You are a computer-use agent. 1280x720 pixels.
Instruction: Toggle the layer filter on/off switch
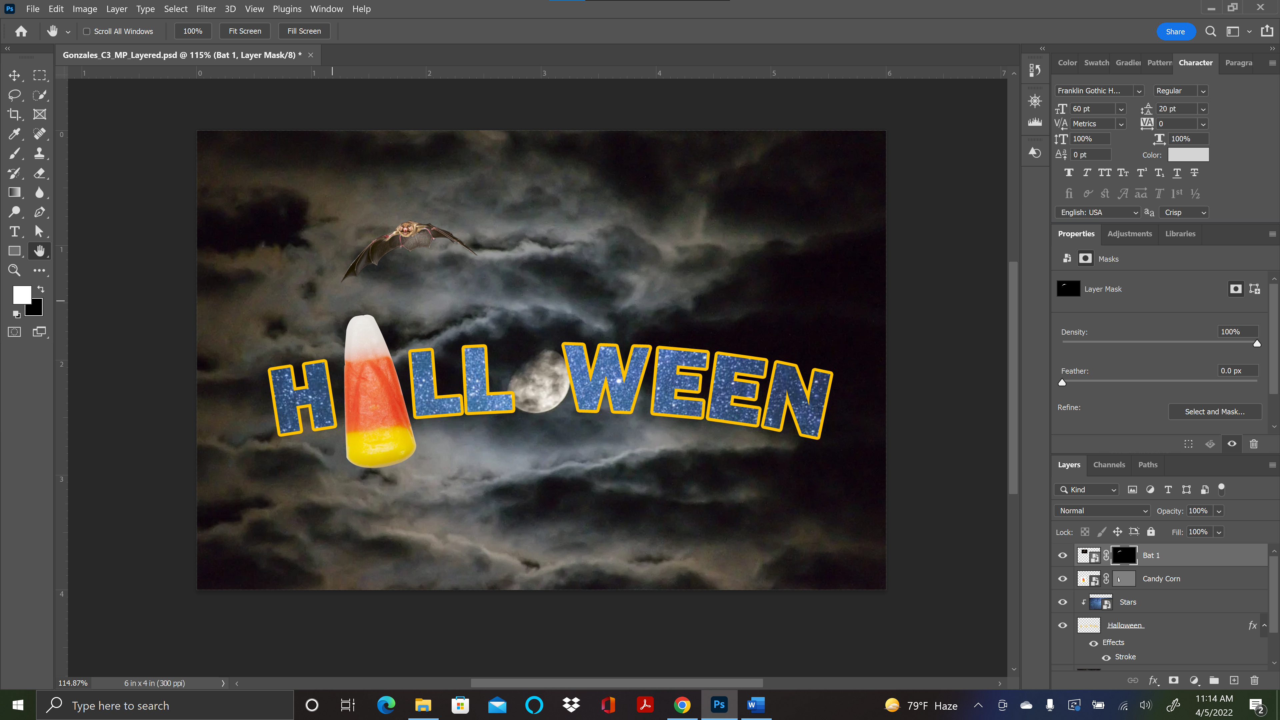(x=1221, y=489)
